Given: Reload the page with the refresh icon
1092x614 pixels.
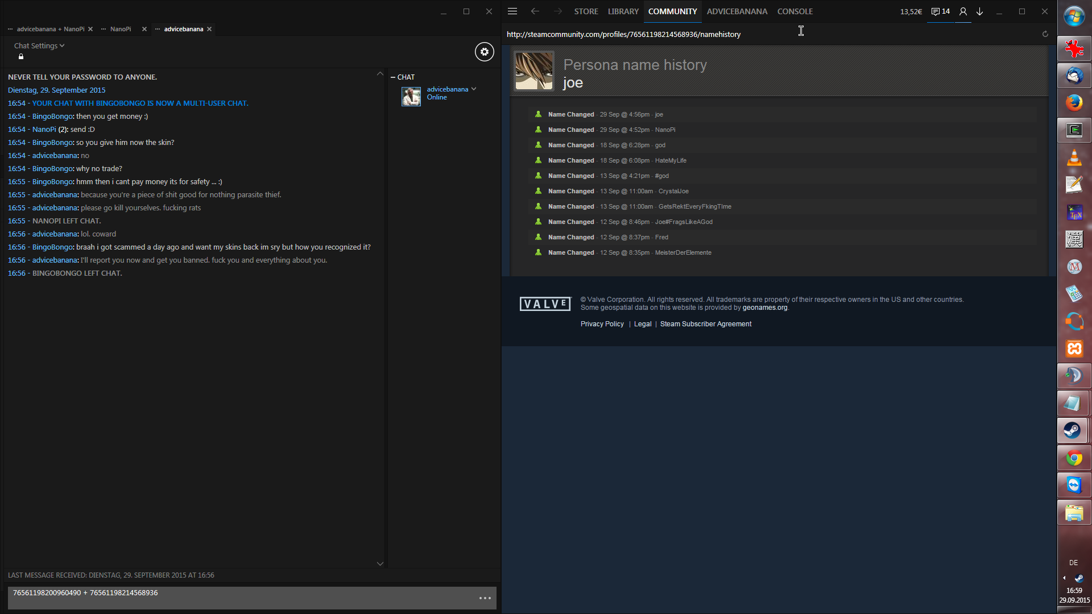Looking at the screenshot, I should (1045, 34).
